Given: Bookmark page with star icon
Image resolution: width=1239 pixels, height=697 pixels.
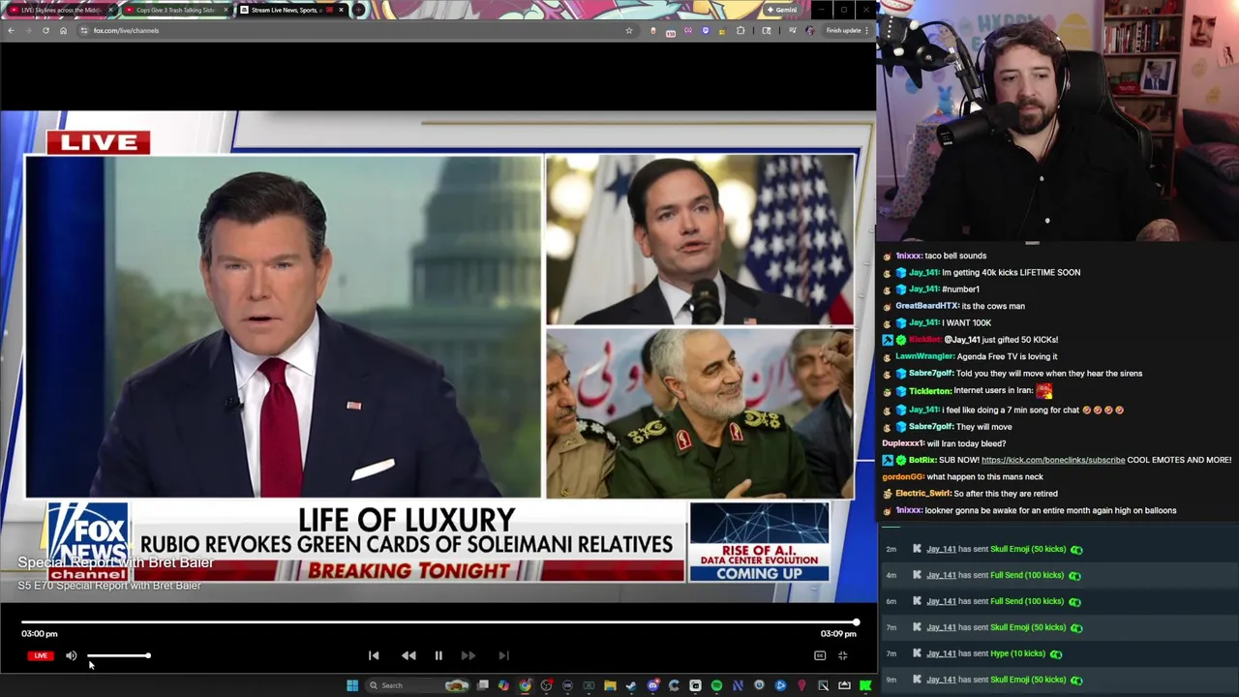Looking at the screenshot, I should coord(629,30).
